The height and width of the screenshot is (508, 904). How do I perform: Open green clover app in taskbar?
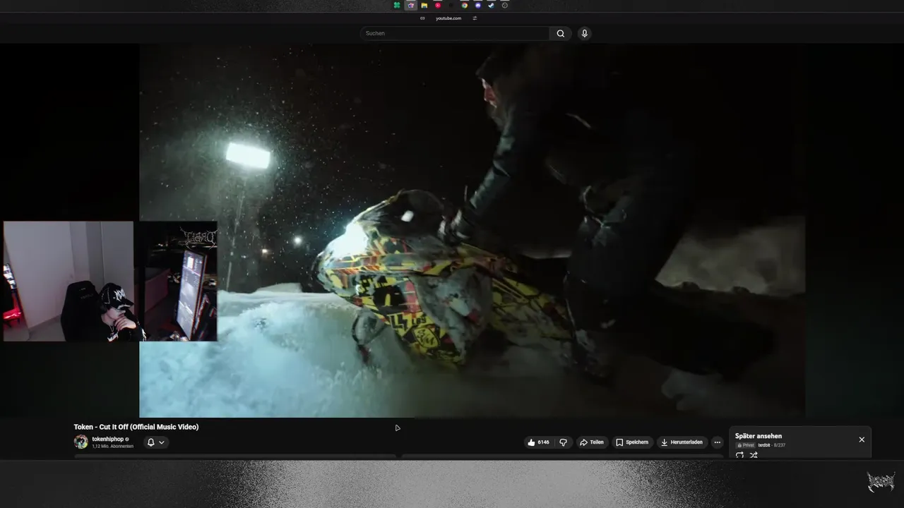coord(397,5)
